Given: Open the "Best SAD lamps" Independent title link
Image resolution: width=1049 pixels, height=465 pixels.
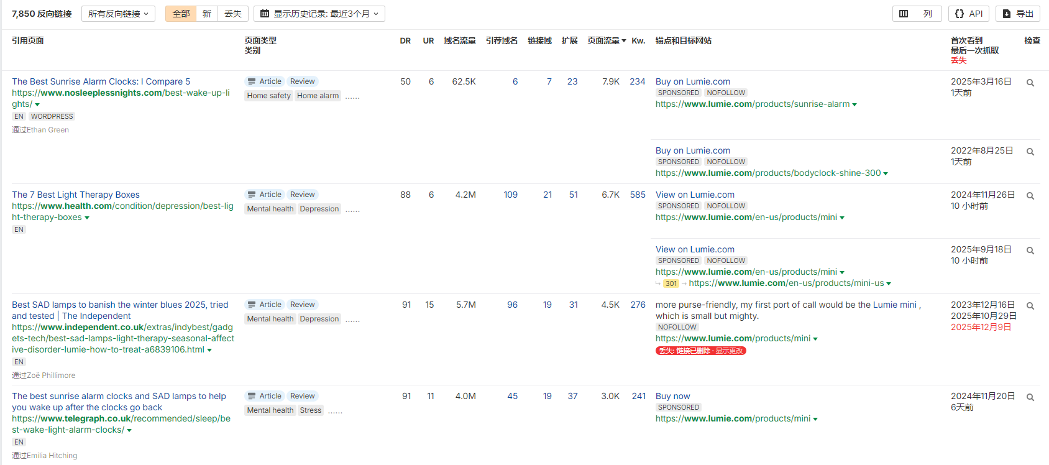Looking at the screenshot, I should tap(120, 310).
